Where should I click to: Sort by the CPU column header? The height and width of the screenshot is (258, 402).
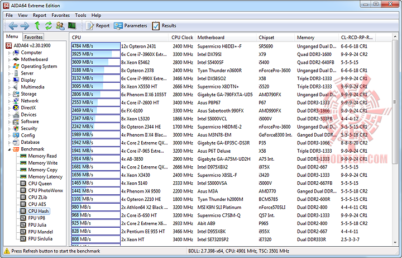(x=119, y=37)
